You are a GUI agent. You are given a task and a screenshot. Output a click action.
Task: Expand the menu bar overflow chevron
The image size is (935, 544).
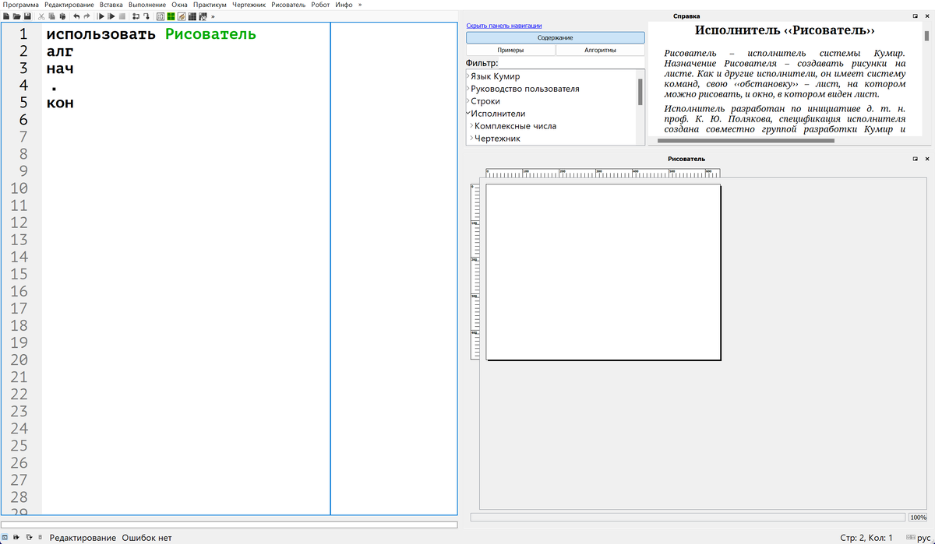tap(359, 5)
